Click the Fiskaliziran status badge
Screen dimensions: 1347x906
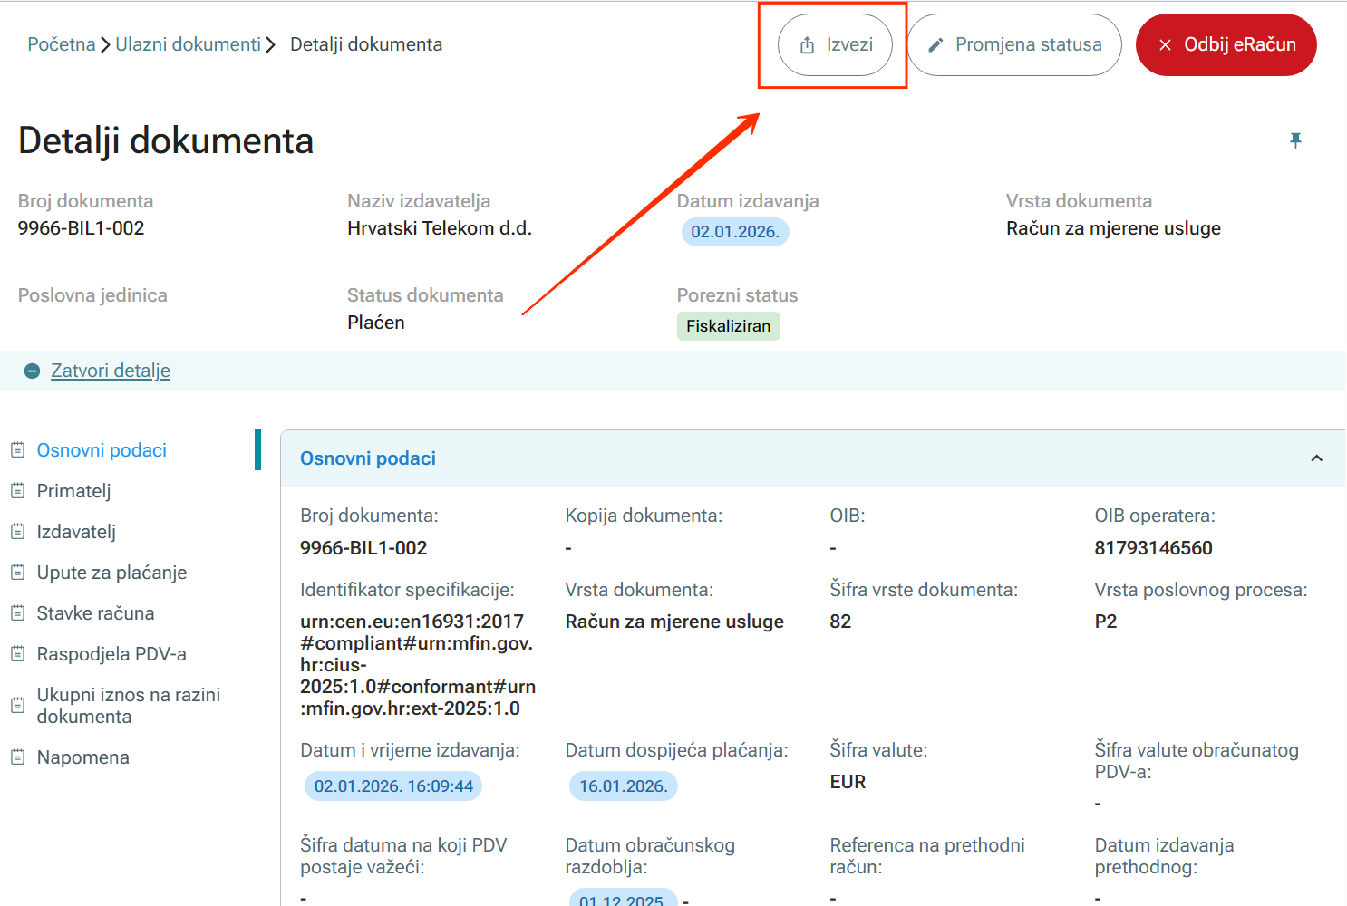728,326
